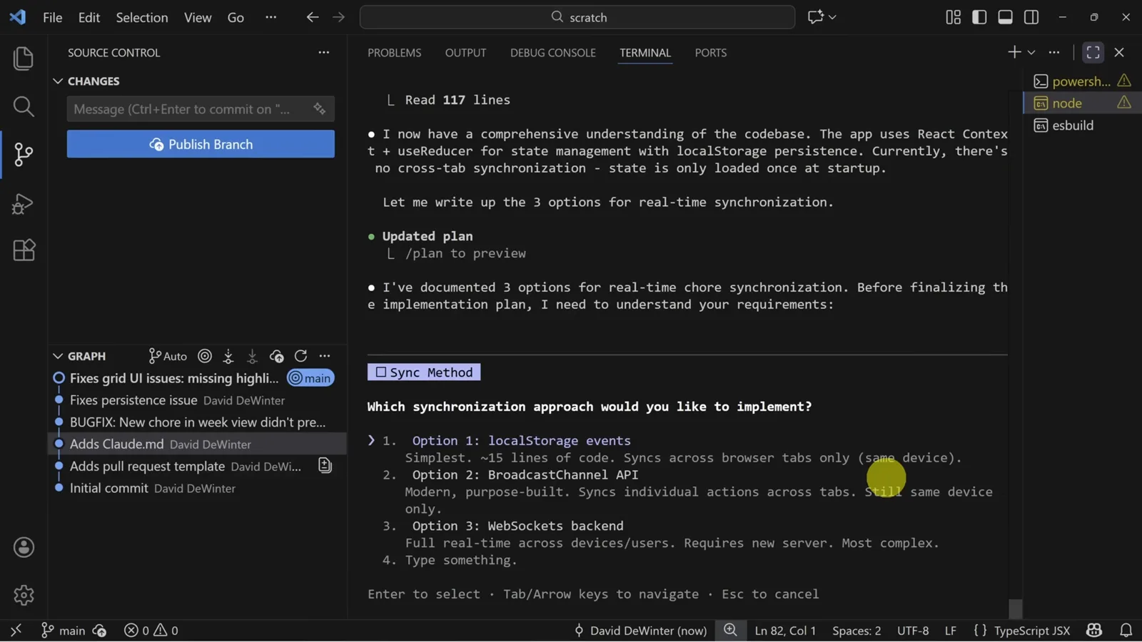Viewport: 1142px width, 642px height.
Task: Open the zoom magnifier in status bar
Action: [730, 631]
